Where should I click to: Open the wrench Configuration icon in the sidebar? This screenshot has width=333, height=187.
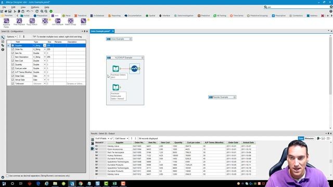coord(3,37)
